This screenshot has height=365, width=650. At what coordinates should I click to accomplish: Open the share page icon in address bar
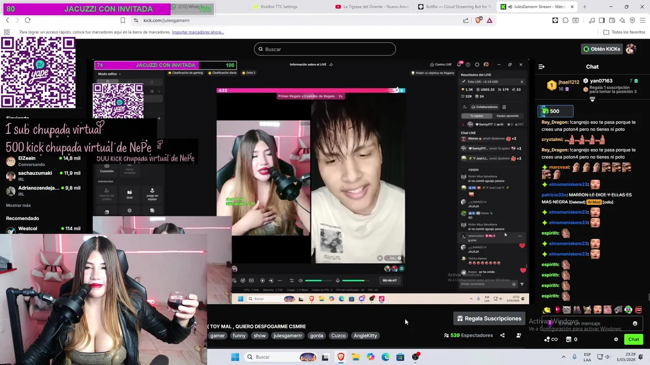pyautogui.click(x=466, y=20)
